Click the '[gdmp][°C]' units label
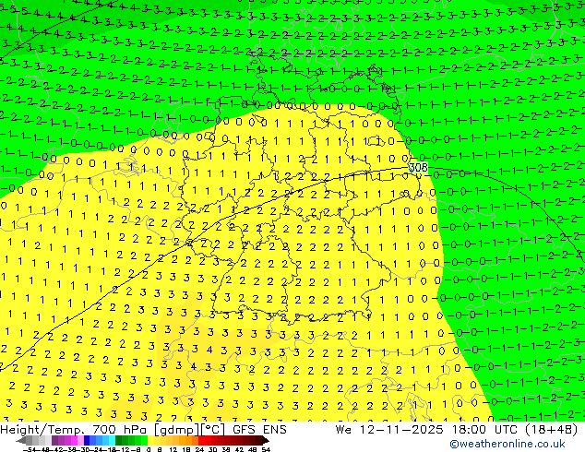The image size is (585, 452). [x=189, y=430]
